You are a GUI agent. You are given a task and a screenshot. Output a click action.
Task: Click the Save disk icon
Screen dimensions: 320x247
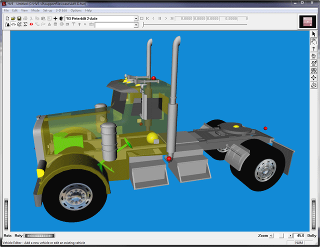(x=19, y=18)
